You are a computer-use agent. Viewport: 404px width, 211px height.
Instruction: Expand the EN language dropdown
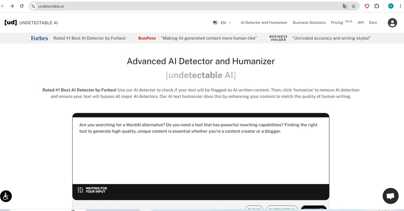223,23
